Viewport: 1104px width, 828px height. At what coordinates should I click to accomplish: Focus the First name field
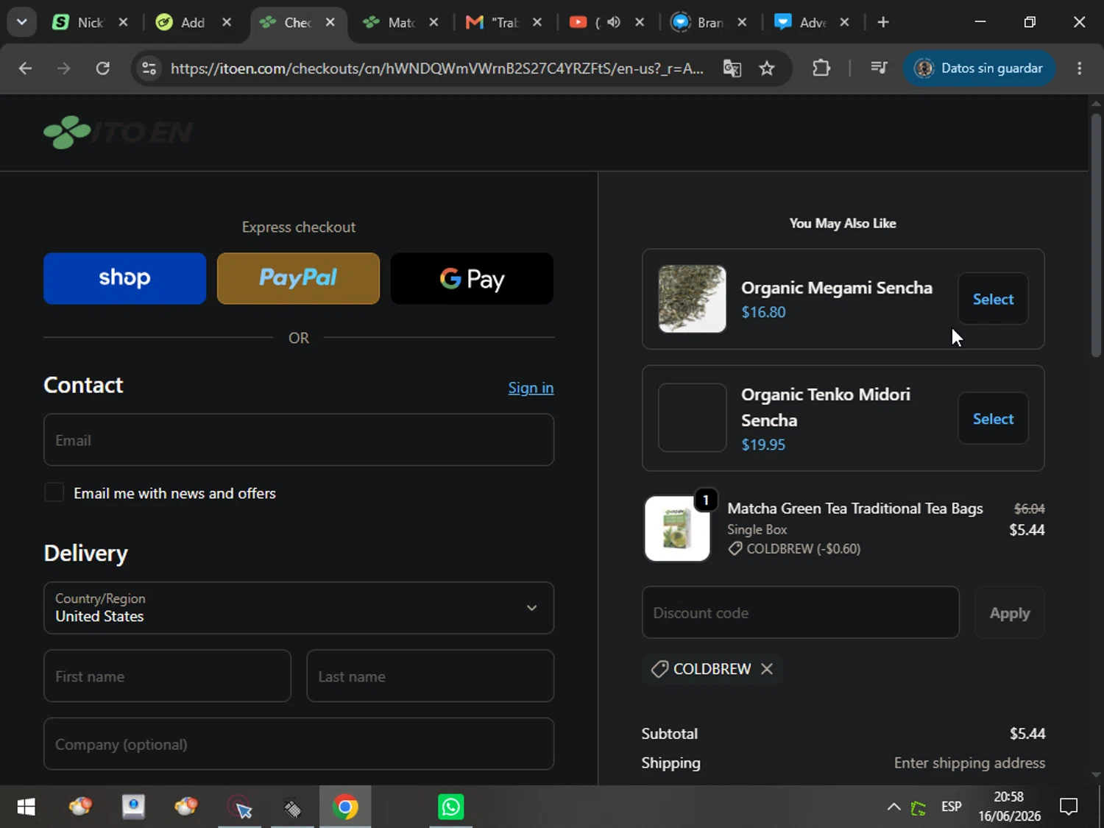pos(167,676)
